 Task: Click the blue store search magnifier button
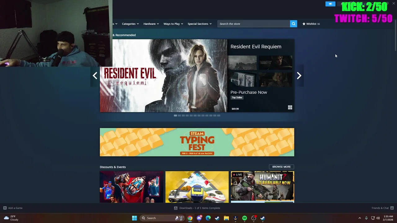293,24
